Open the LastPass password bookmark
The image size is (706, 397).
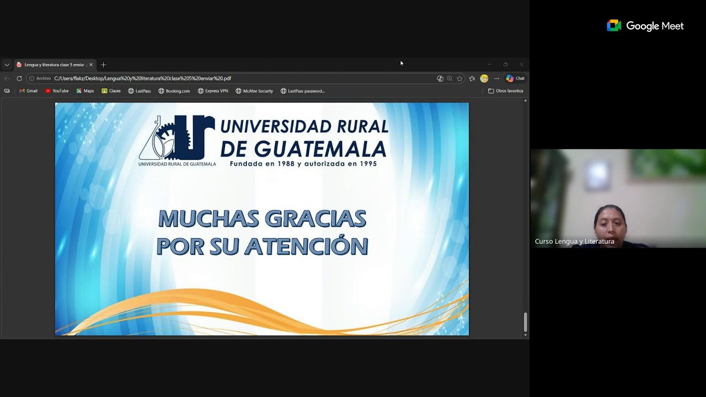303,91
